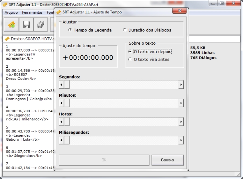This screenshot has height=179, width=243.
Task: Choose O texto virá depois option
Action: click(150, 51)
